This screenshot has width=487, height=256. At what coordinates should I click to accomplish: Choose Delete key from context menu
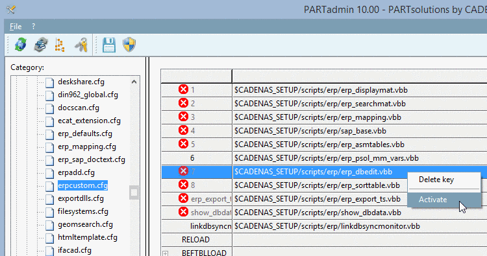pos(436,180)
